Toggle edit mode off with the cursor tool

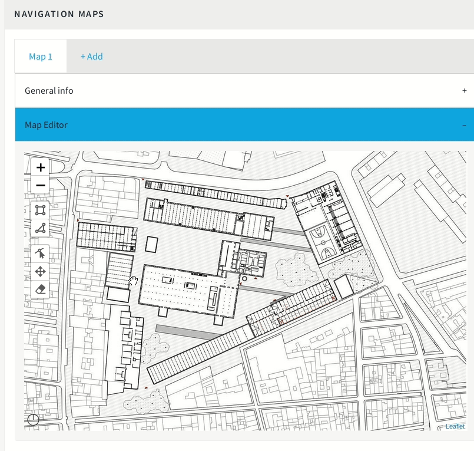click(x=40, y=252)
